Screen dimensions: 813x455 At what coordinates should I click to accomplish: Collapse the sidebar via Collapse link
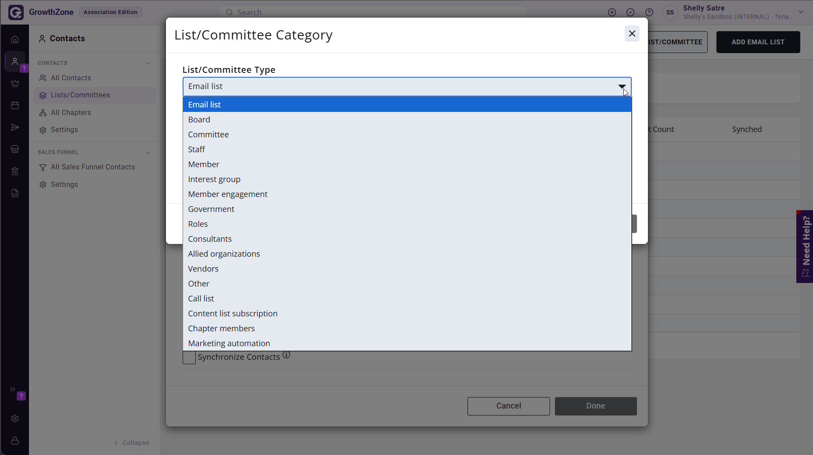[x=132, y=443]
